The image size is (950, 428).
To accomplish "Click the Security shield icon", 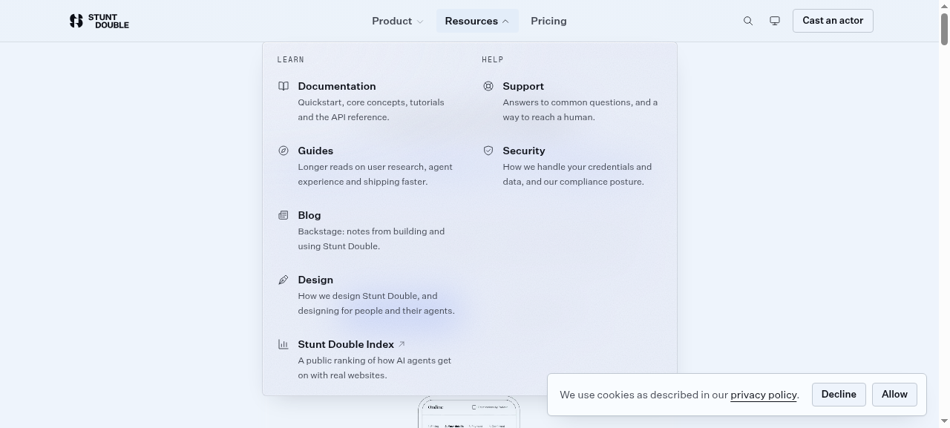I will (488, 151).
